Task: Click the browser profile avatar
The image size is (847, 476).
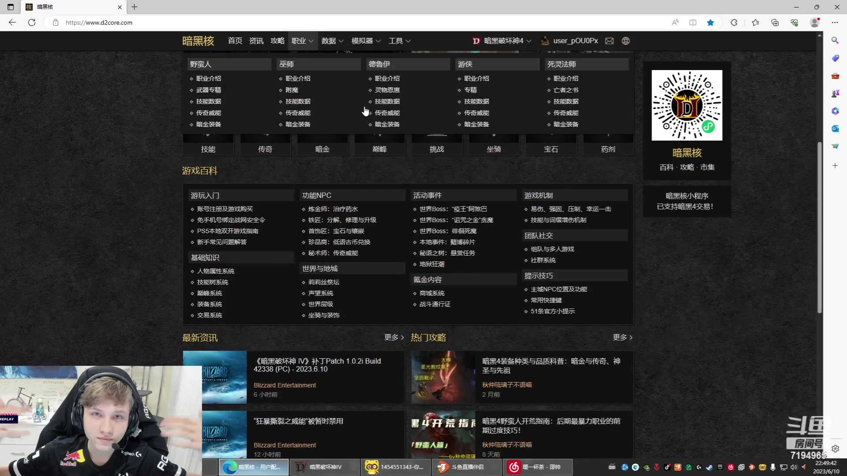Action: [x=815, y=22]
